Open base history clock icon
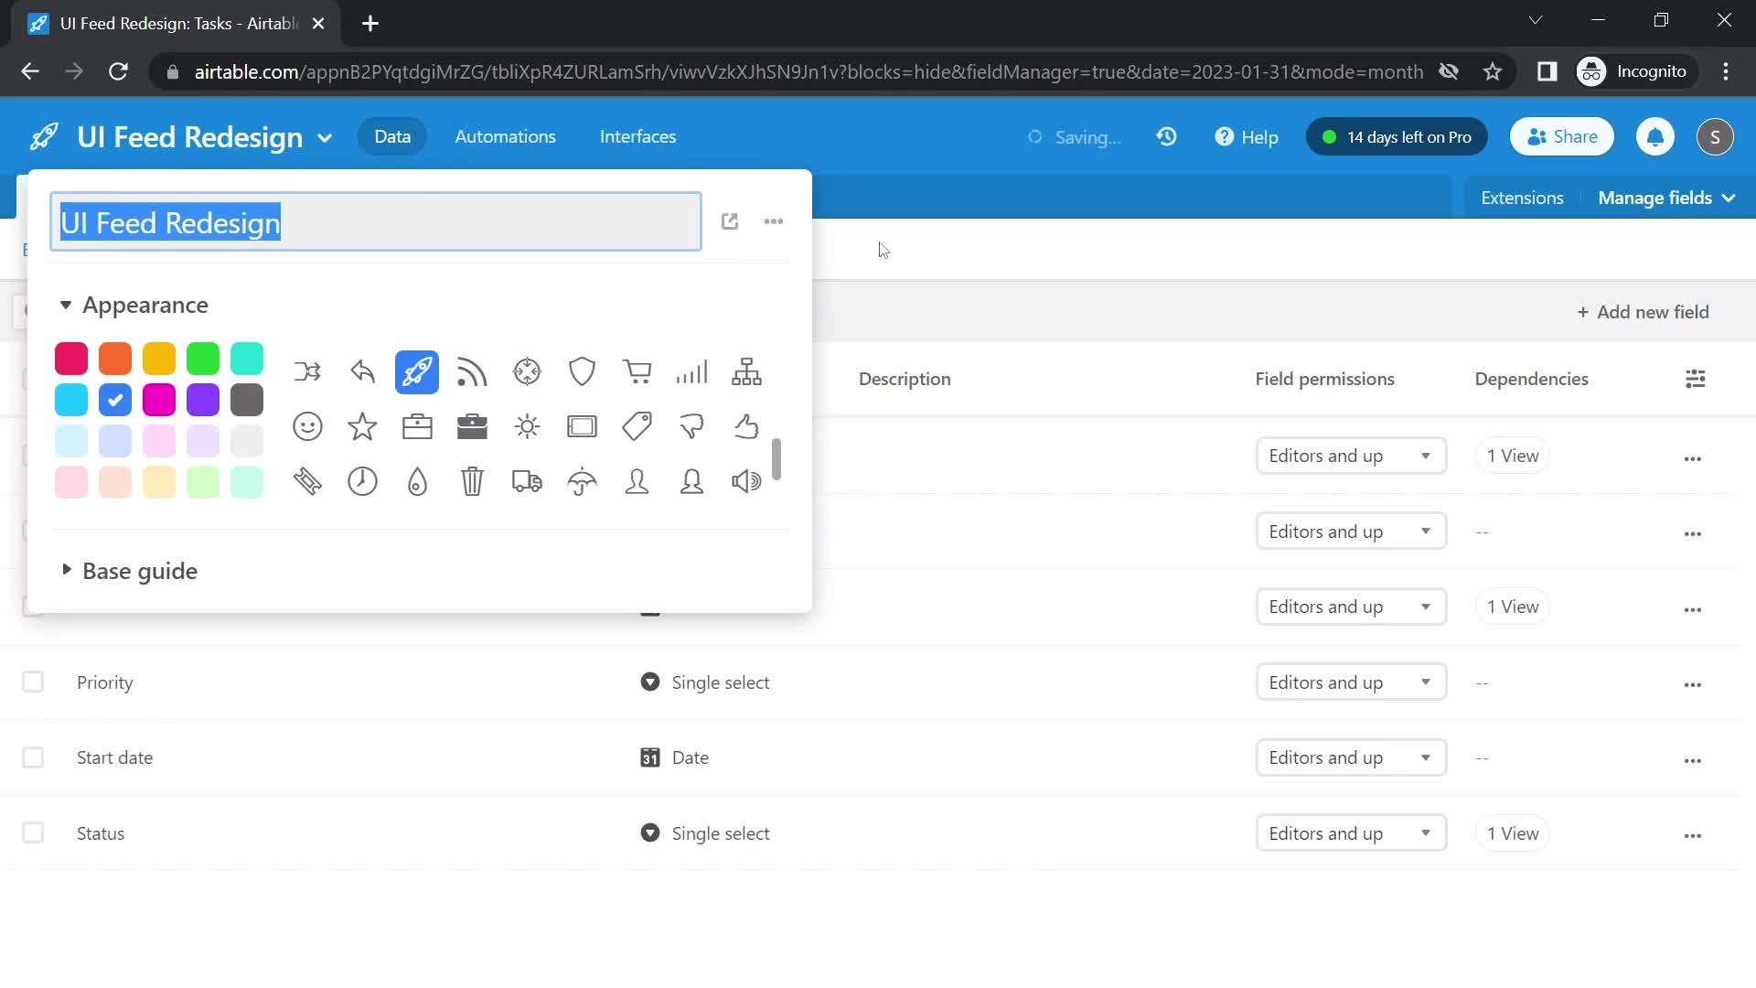 tap(1166, 137)
